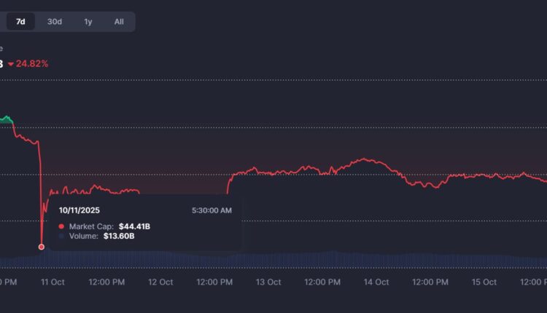This screenshot has width=547, height=313.
Task: Click the green segment of the chart line
Action: click(7, 119)
